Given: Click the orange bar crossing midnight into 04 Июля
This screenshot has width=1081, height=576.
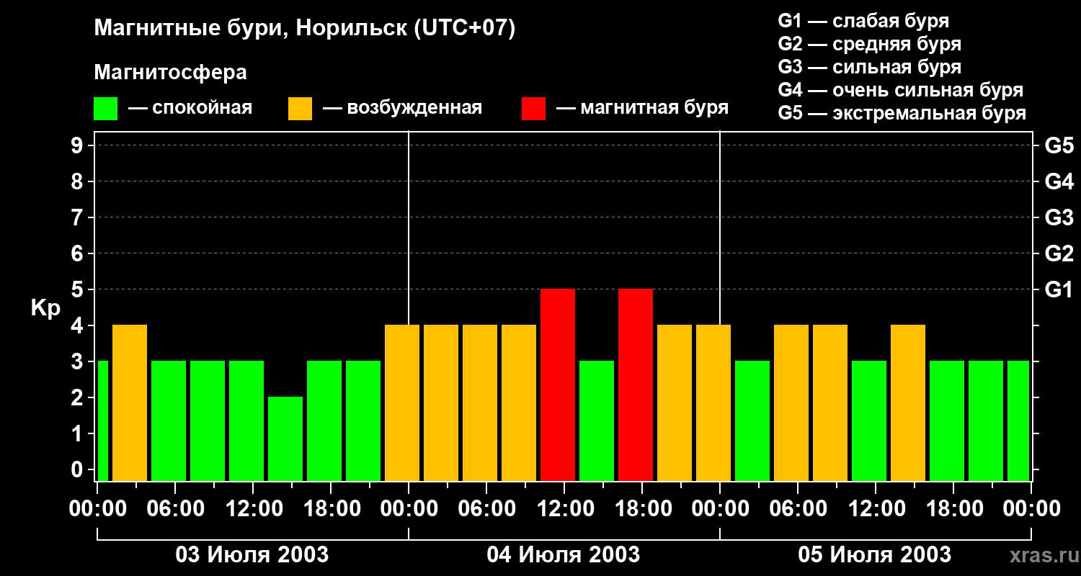Looking at the screenshot, I should click(x=402, y=402).
